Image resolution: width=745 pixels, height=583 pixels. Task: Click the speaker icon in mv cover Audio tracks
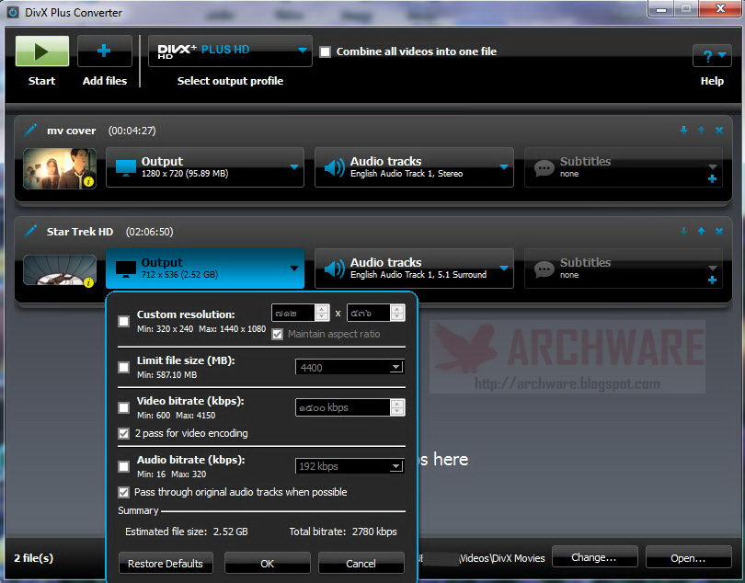coord(335,167)
